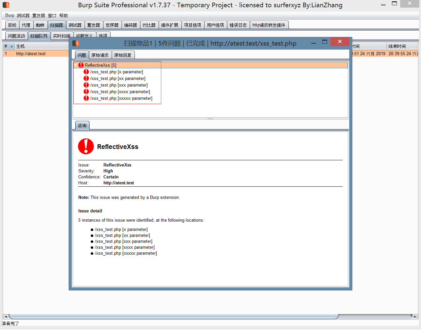Click the Host value http://atest.test in the advisory

click(x=119, y=183)
